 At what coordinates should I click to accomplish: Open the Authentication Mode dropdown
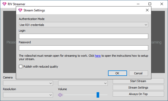click(84, 25)
